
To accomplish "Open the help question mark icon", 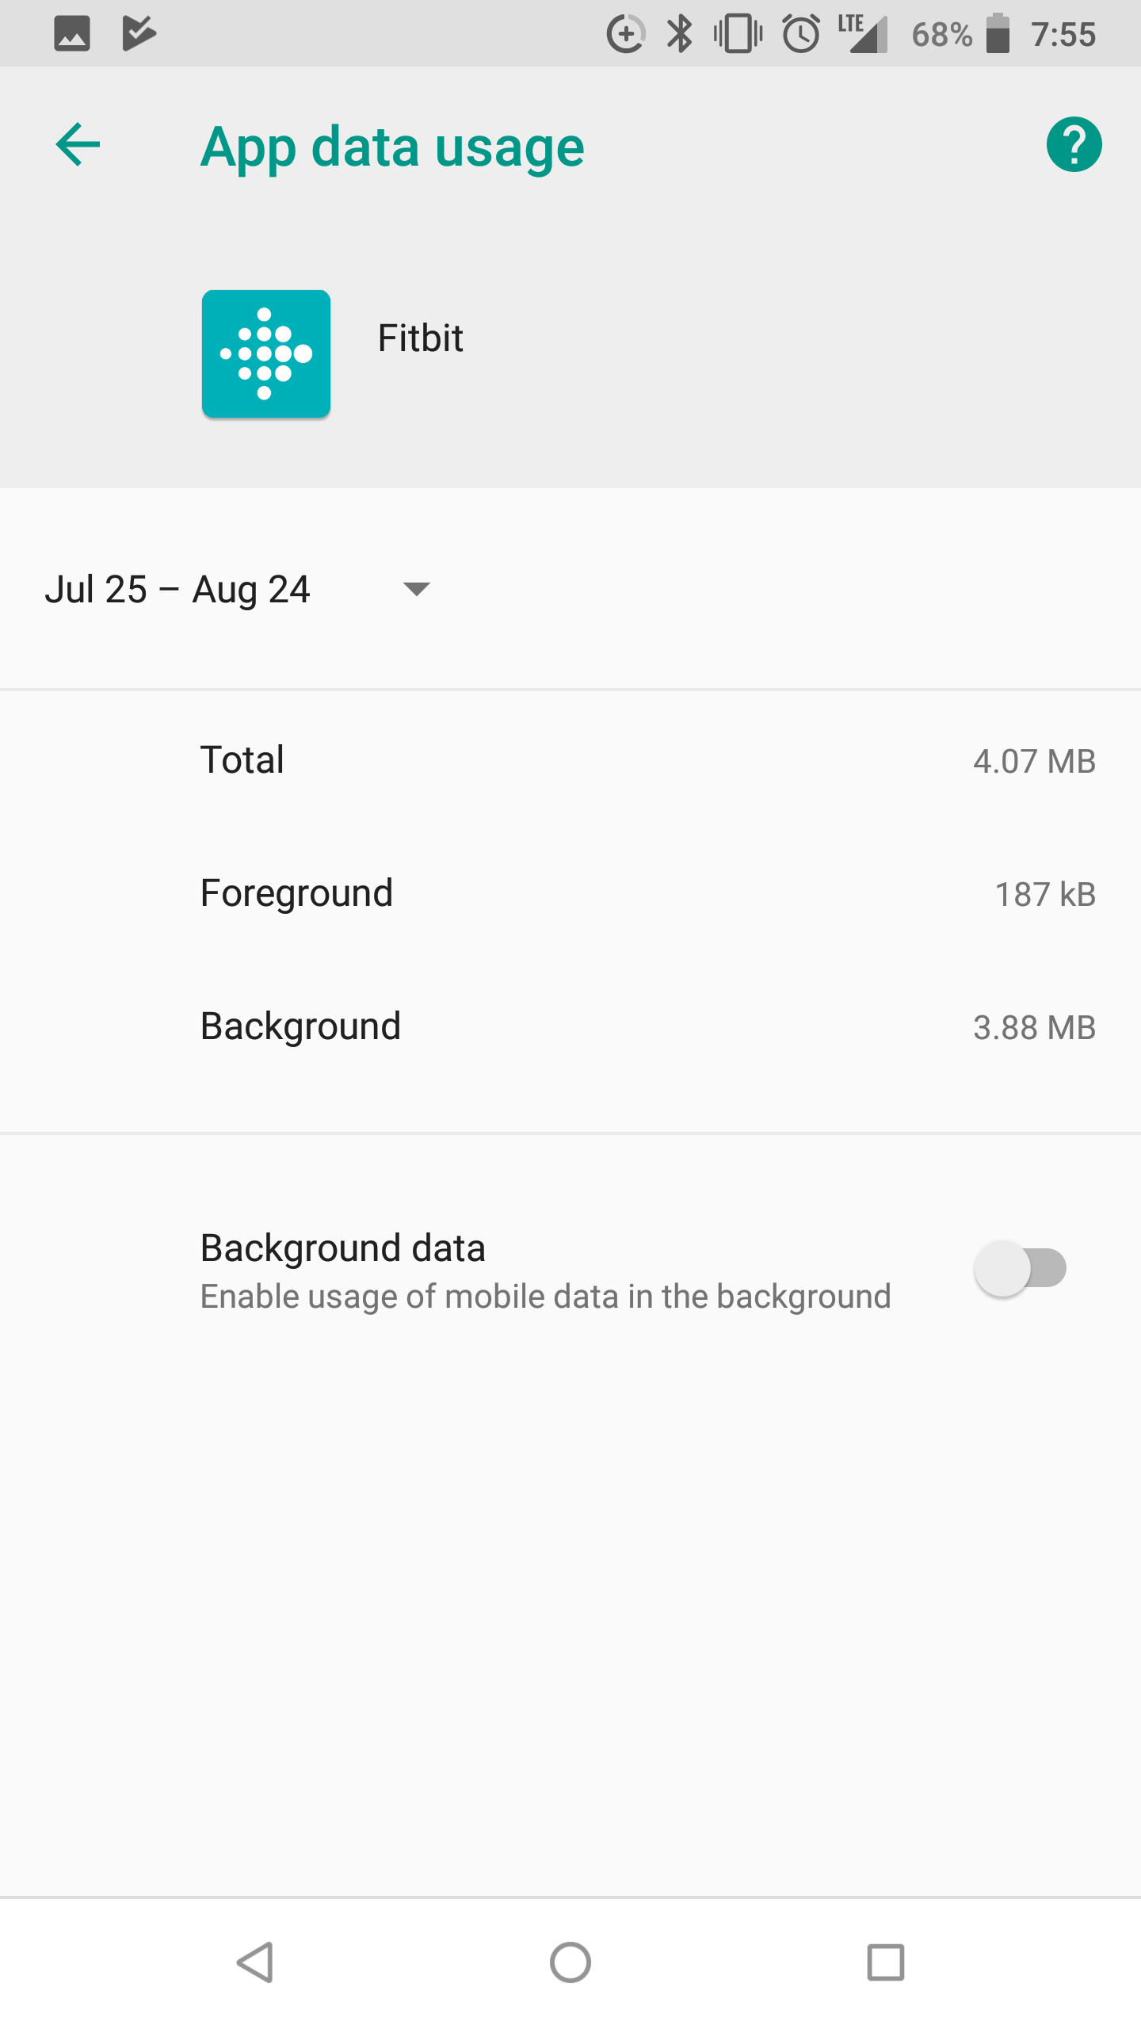I will point(1074,145).
